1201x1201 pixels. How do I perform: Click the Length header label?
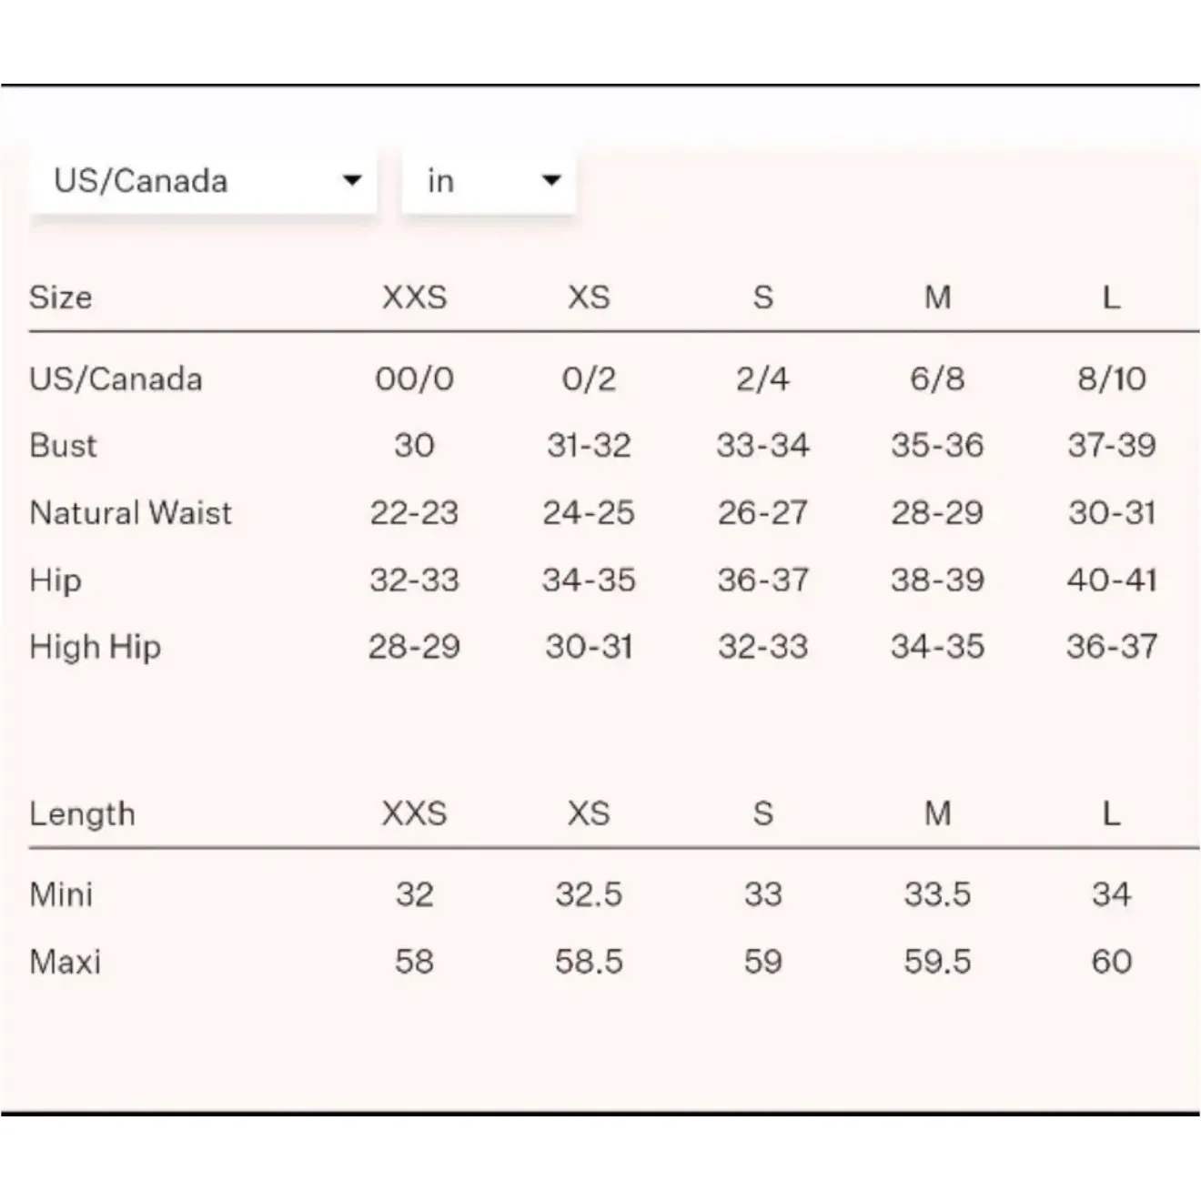82,813
